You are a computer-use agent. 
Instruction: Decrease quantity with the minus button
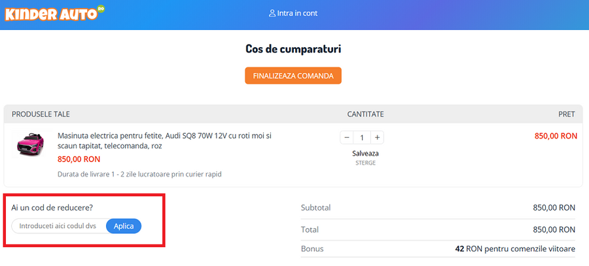coord(347,137)
